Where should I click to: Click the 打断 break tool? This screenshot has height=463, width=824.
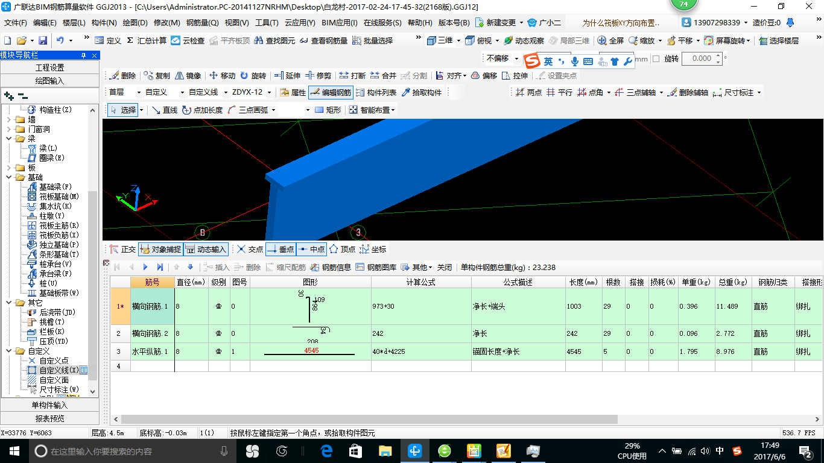(352, 75)
